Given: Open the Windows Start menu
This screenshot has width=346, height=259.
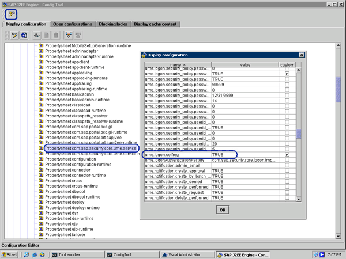Looking at the screenshot, I should (x=9, y=255).
